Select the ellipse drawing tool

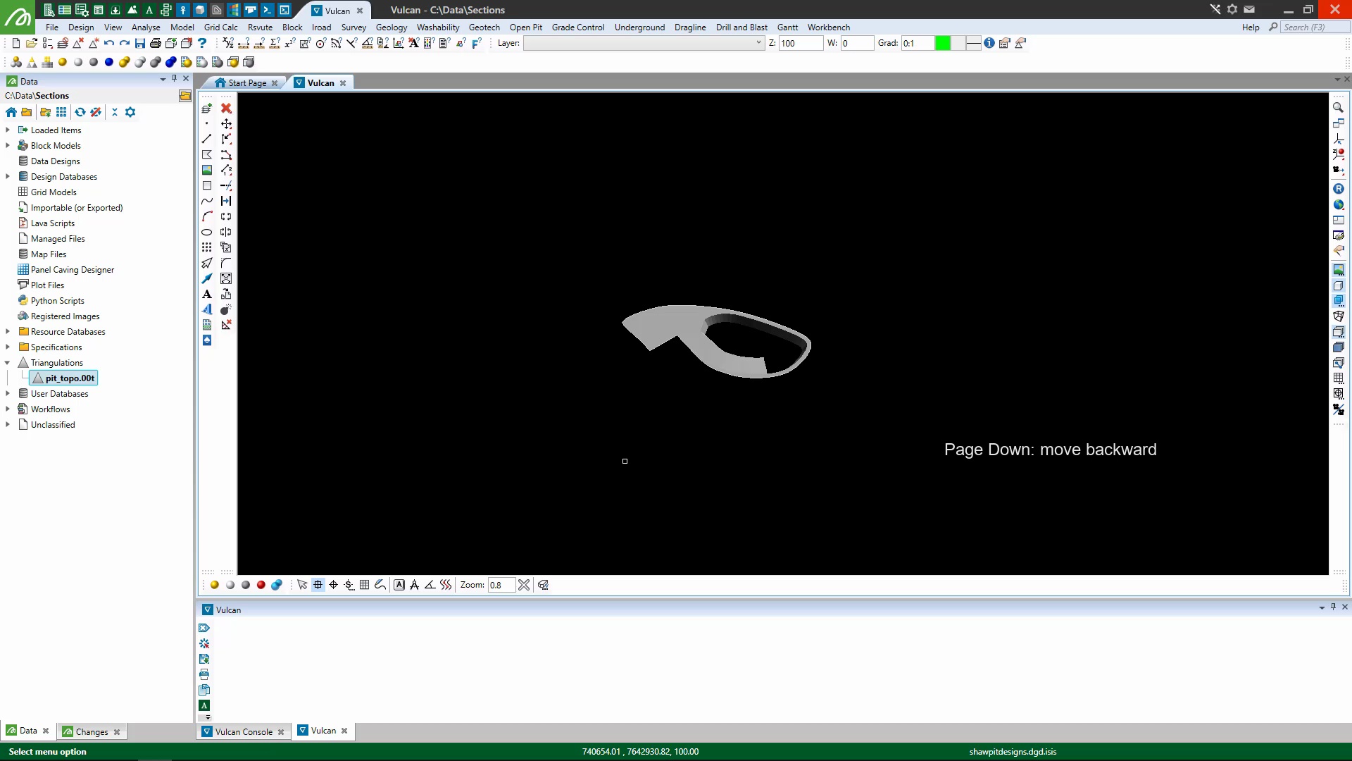206,232
